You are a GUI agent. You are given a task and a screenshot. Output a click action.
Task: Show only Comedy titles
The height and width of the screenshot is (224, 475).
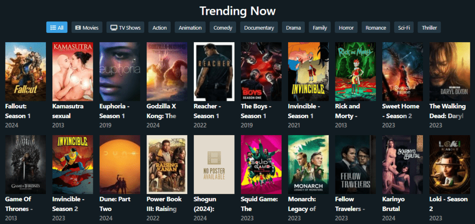point(223,27)
